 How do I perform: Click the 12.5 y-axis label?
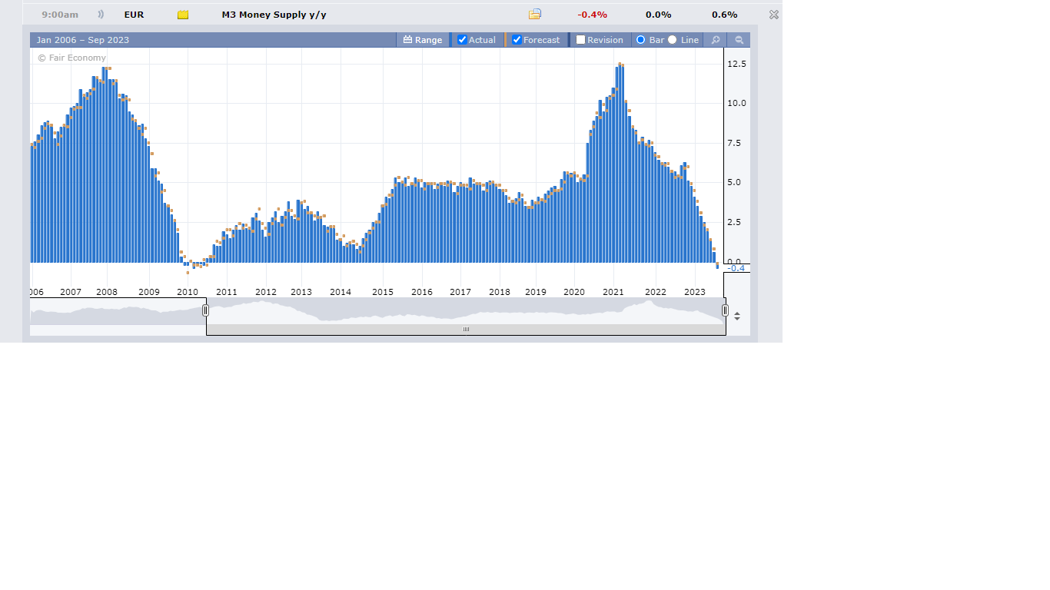coord(736,64)
